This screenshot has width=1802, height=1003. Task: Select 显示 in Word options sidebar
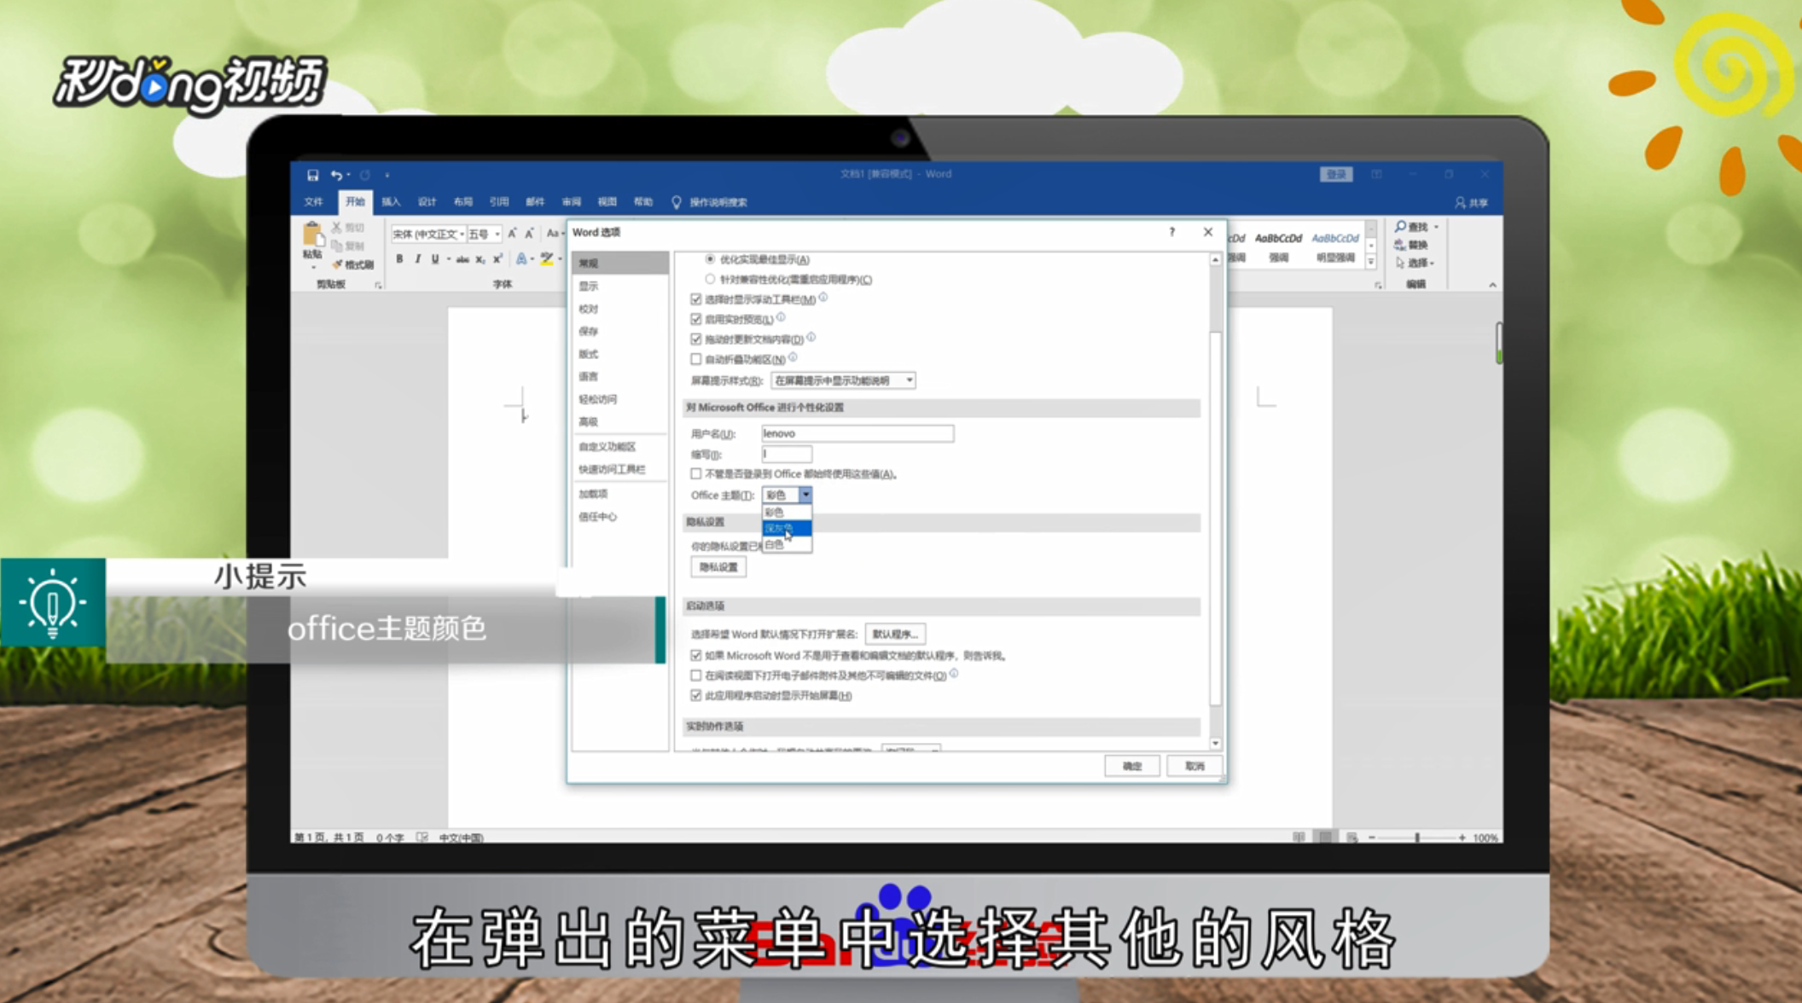pyautogui.click(x=620, y=286)
